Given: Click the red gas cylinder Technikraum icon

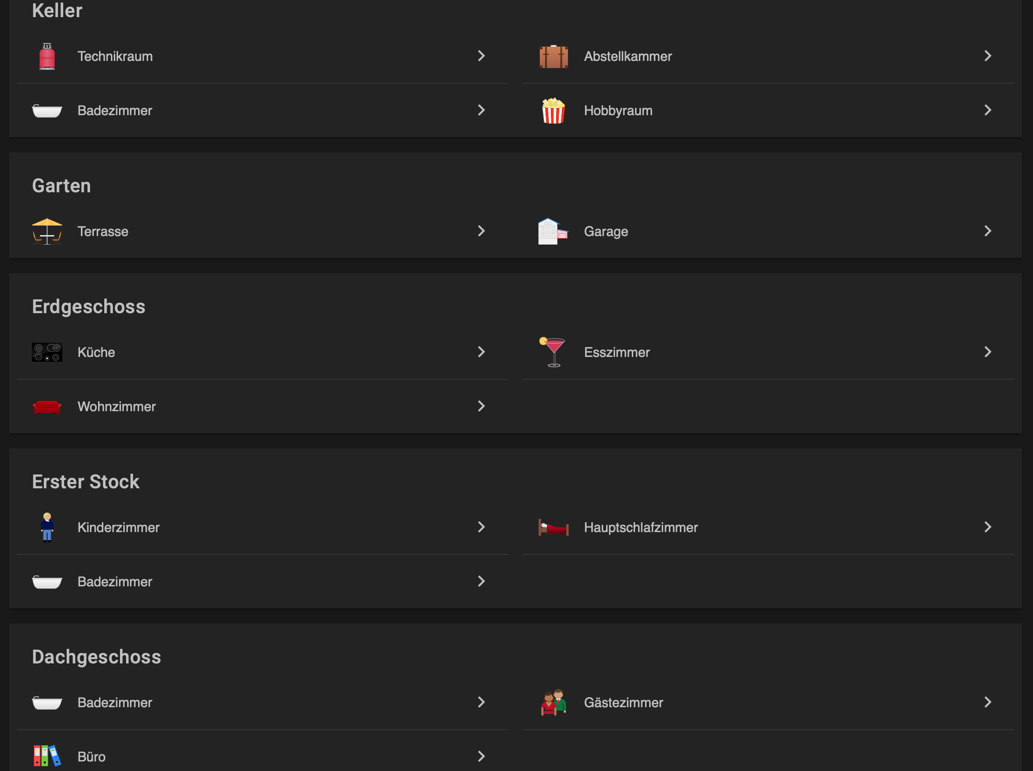Looking at the screenshot, I should (47, 56).
